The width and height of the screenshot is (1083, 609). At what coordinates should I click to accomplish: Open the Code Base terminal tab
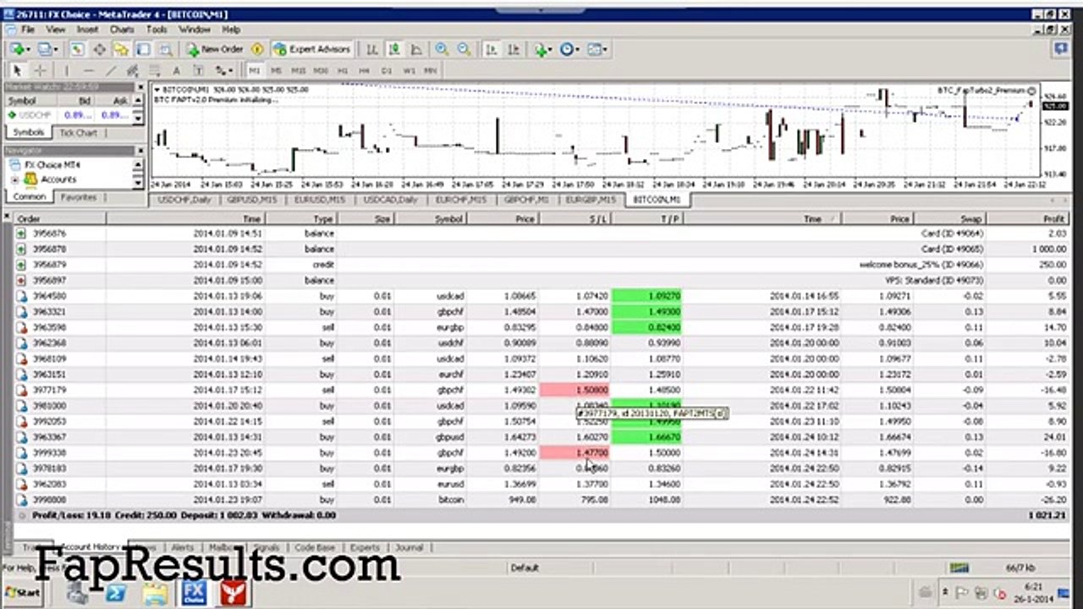tap(314, 548)
